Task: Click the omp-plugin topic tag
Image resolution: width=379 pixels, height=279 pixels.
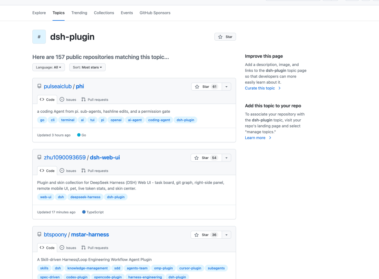Action: click(x=164, y=268)
